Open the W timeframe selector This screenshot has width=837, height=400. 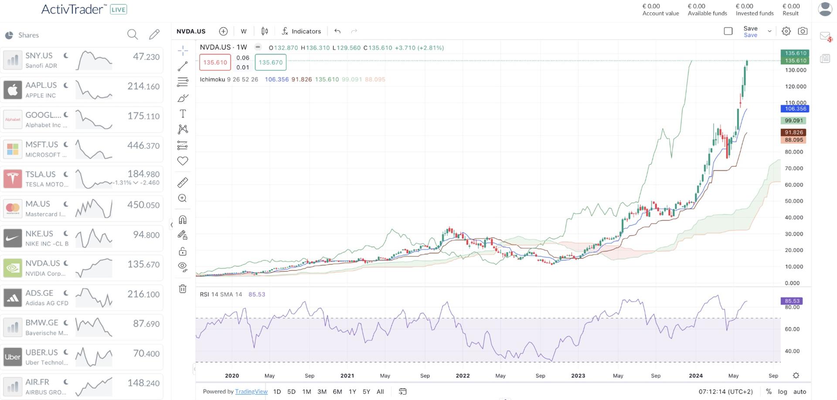click(244, 31)
